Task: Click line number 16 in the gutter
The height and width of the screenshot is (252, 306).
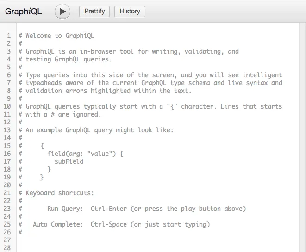Action: [x=7, y=154]
